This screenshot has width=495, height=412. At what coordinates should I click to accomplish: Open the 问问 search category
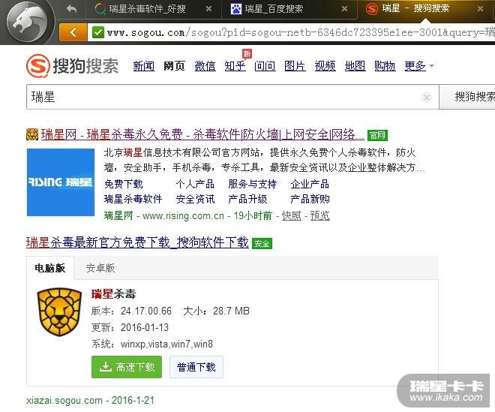(265, 66)
